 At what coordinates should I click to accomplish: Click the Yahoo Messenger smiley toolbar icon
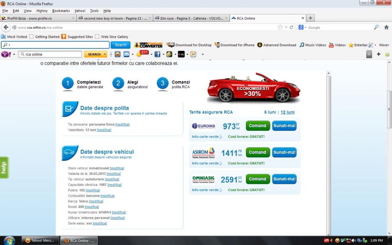(x=118, y=54)
